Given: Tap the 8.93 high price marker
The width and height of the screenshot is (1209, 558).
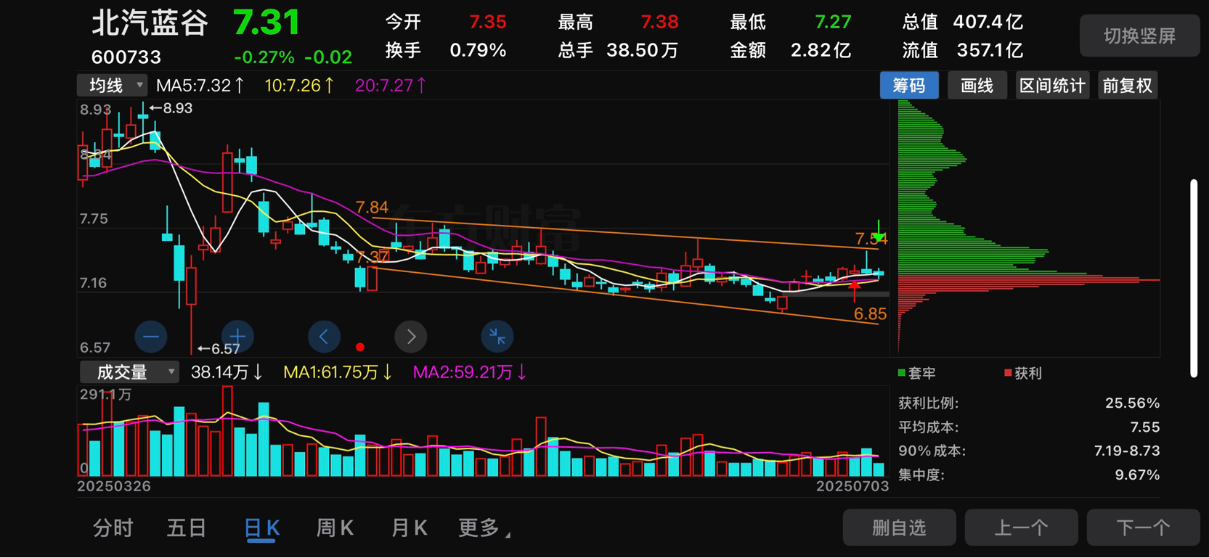Looking at the screenshot, I should point(171,108).
